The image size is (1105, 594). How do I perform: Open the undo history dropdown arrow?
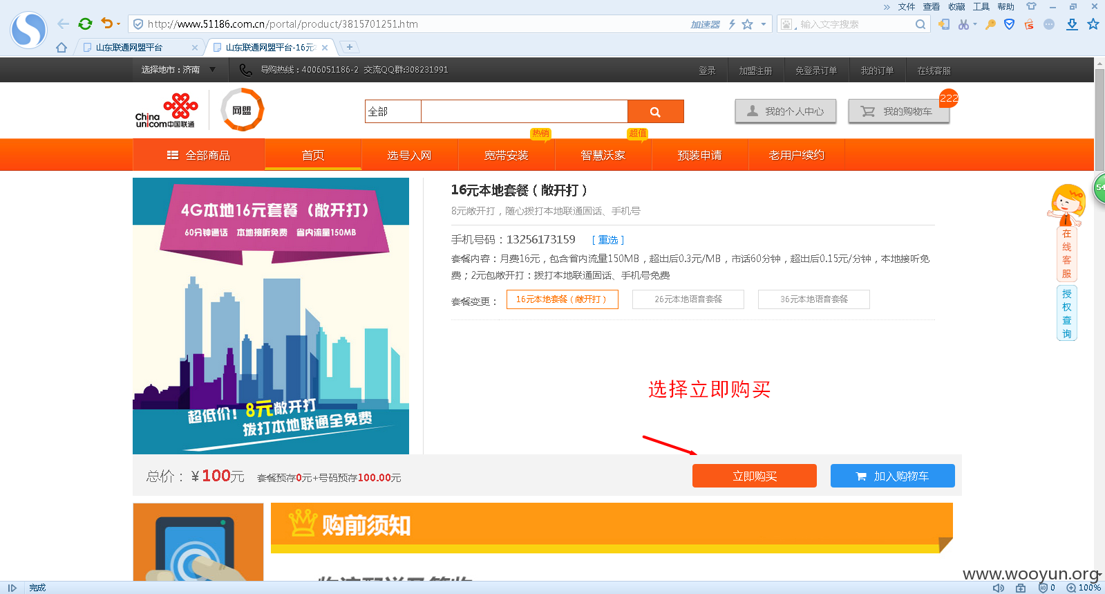[118, 24]
